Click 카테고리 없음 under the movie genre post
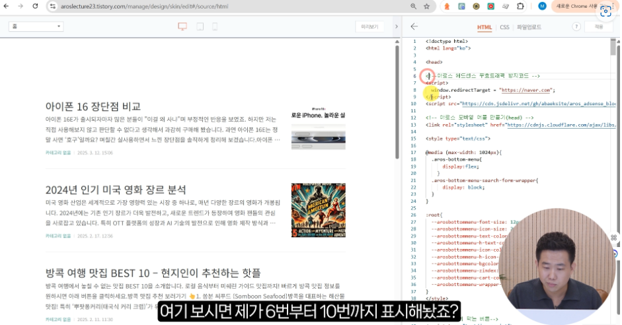The height and width of the screenshot is (325, 622). (58, 236)
